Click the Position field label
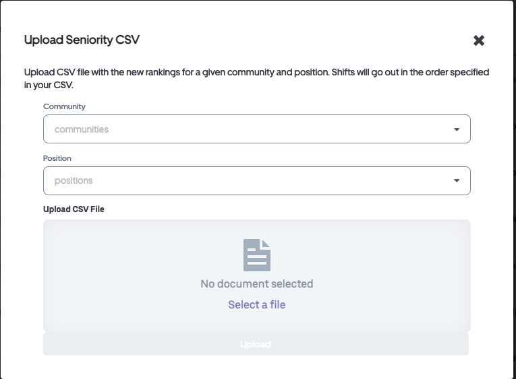 [57, 158]
